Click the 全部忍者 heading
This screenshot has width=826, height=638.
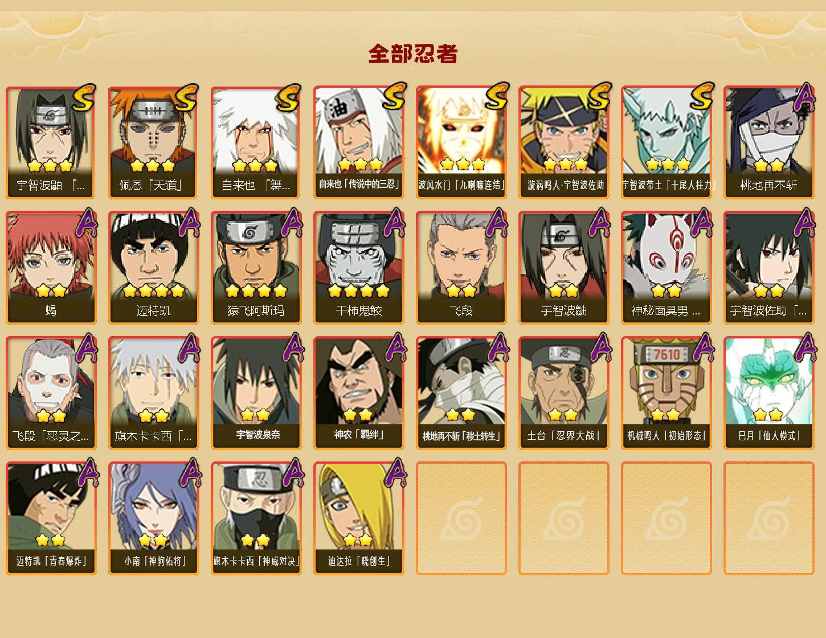click(413, 54)
